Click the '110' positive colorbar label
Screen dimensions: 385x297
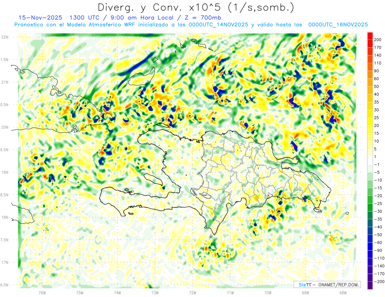pyautogui.click(x=378, y=63)
